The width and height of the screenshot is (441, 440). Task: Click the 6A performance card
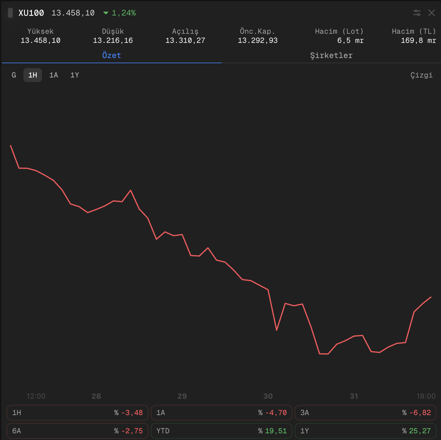point(78,431)
